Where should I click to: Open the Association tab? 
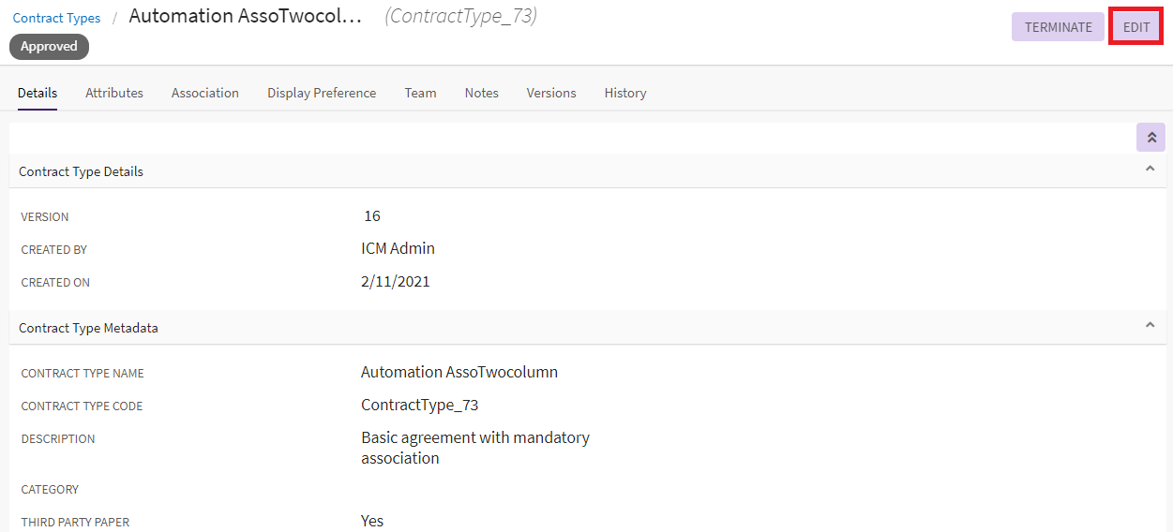point(205,93)
